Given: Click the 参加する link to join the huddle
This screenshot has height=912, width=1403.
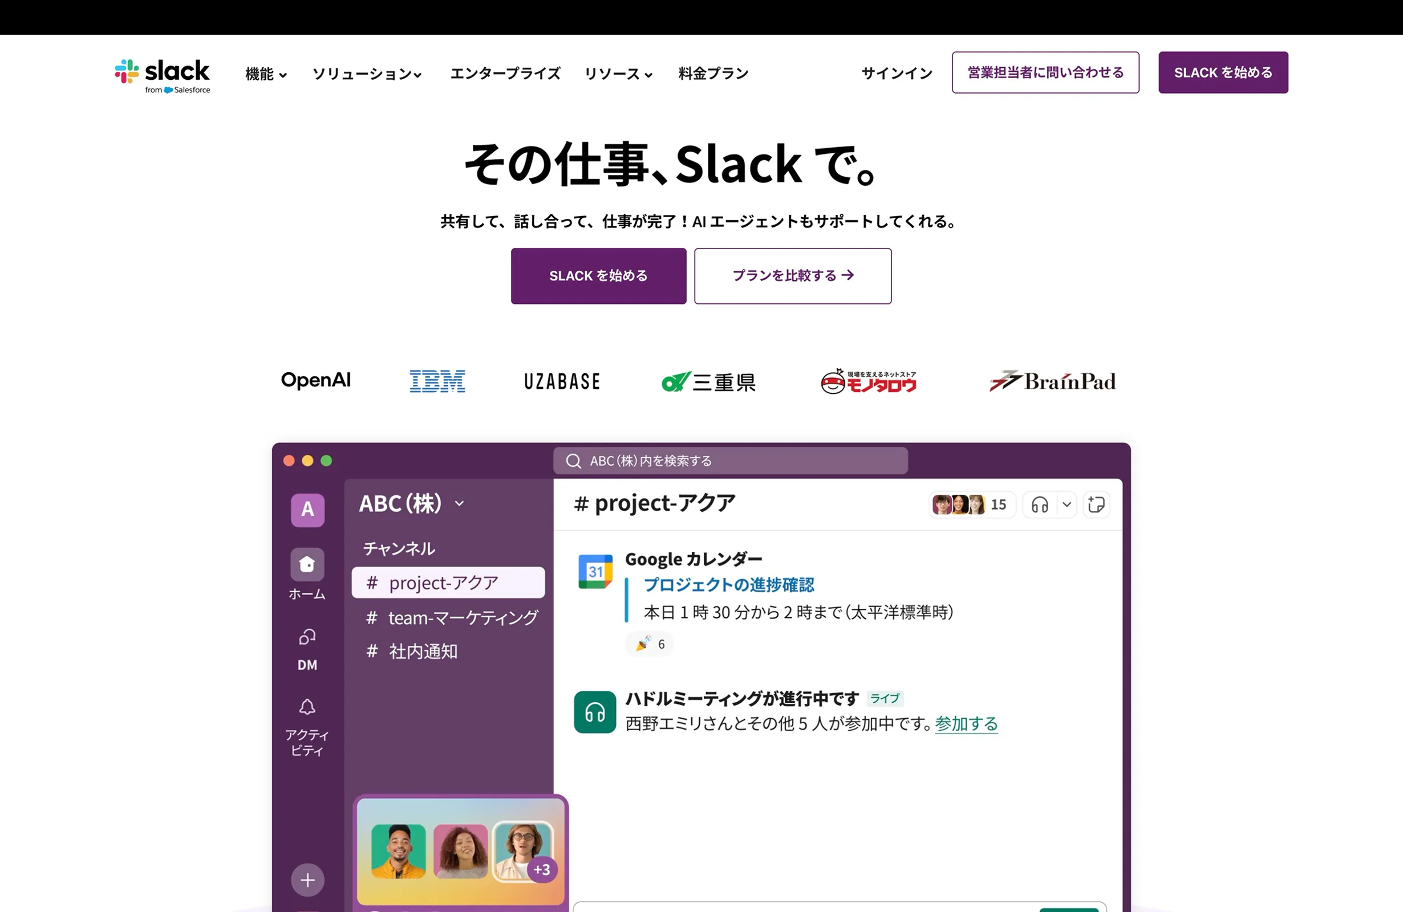Looking at the screenshot, I should point(966,724).
